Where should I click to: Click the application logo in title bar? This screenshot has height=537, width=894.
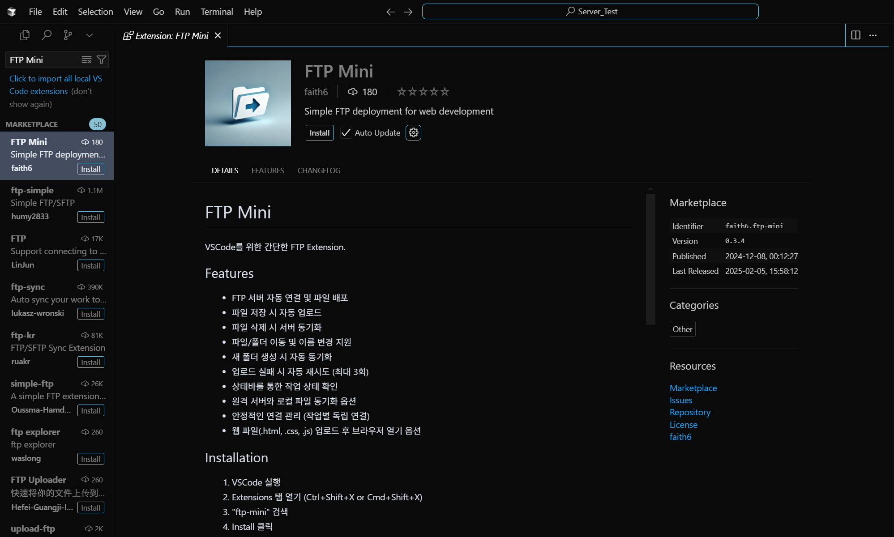tap(12, 12)
